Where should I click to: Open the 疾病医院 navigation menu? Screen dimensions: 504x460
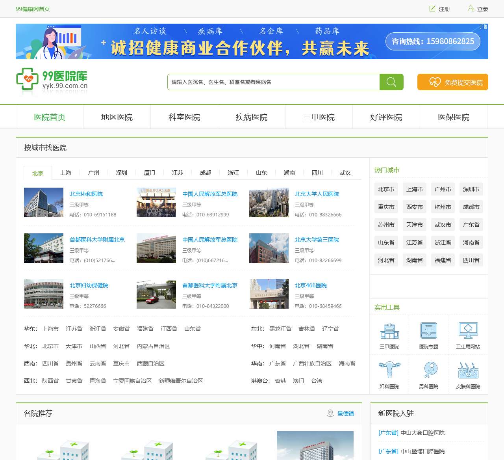coord(251,117)
